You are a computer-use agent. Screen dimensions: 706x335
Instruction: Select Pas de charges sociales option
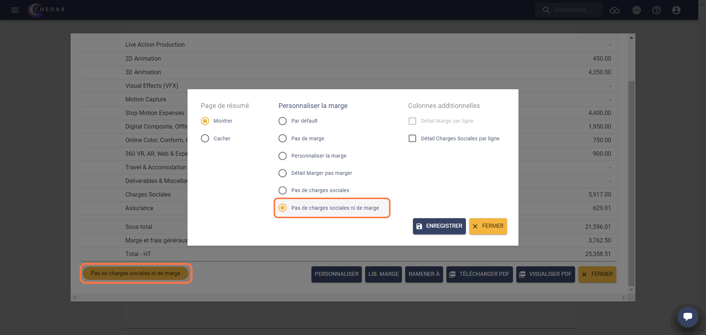coord(282,190)
